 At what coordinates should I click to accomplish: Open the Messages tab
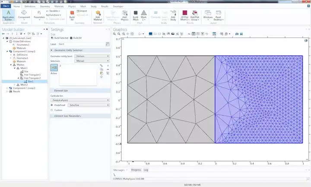pos(119,170)
